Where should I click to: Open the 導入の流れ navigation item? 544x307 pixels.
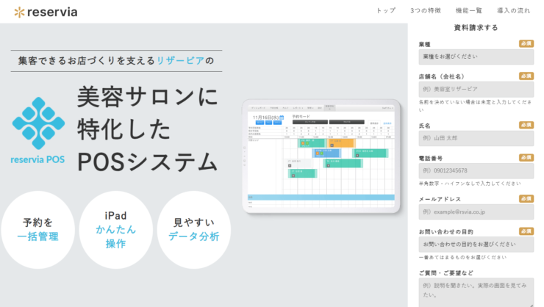pos(513,10)
